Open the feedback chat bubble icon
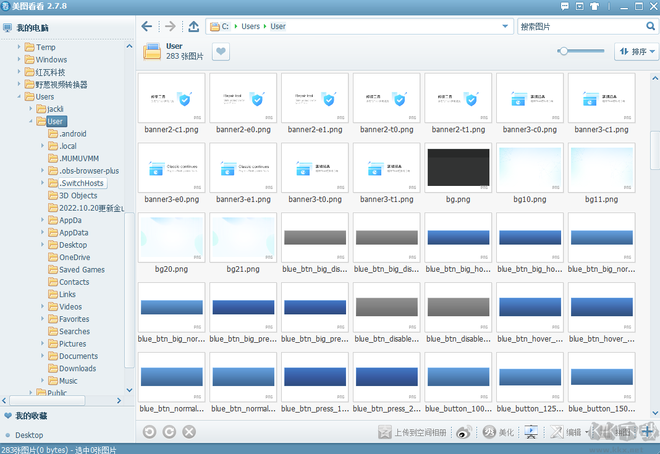The image size is (660, 454). (x=565, y=7)
